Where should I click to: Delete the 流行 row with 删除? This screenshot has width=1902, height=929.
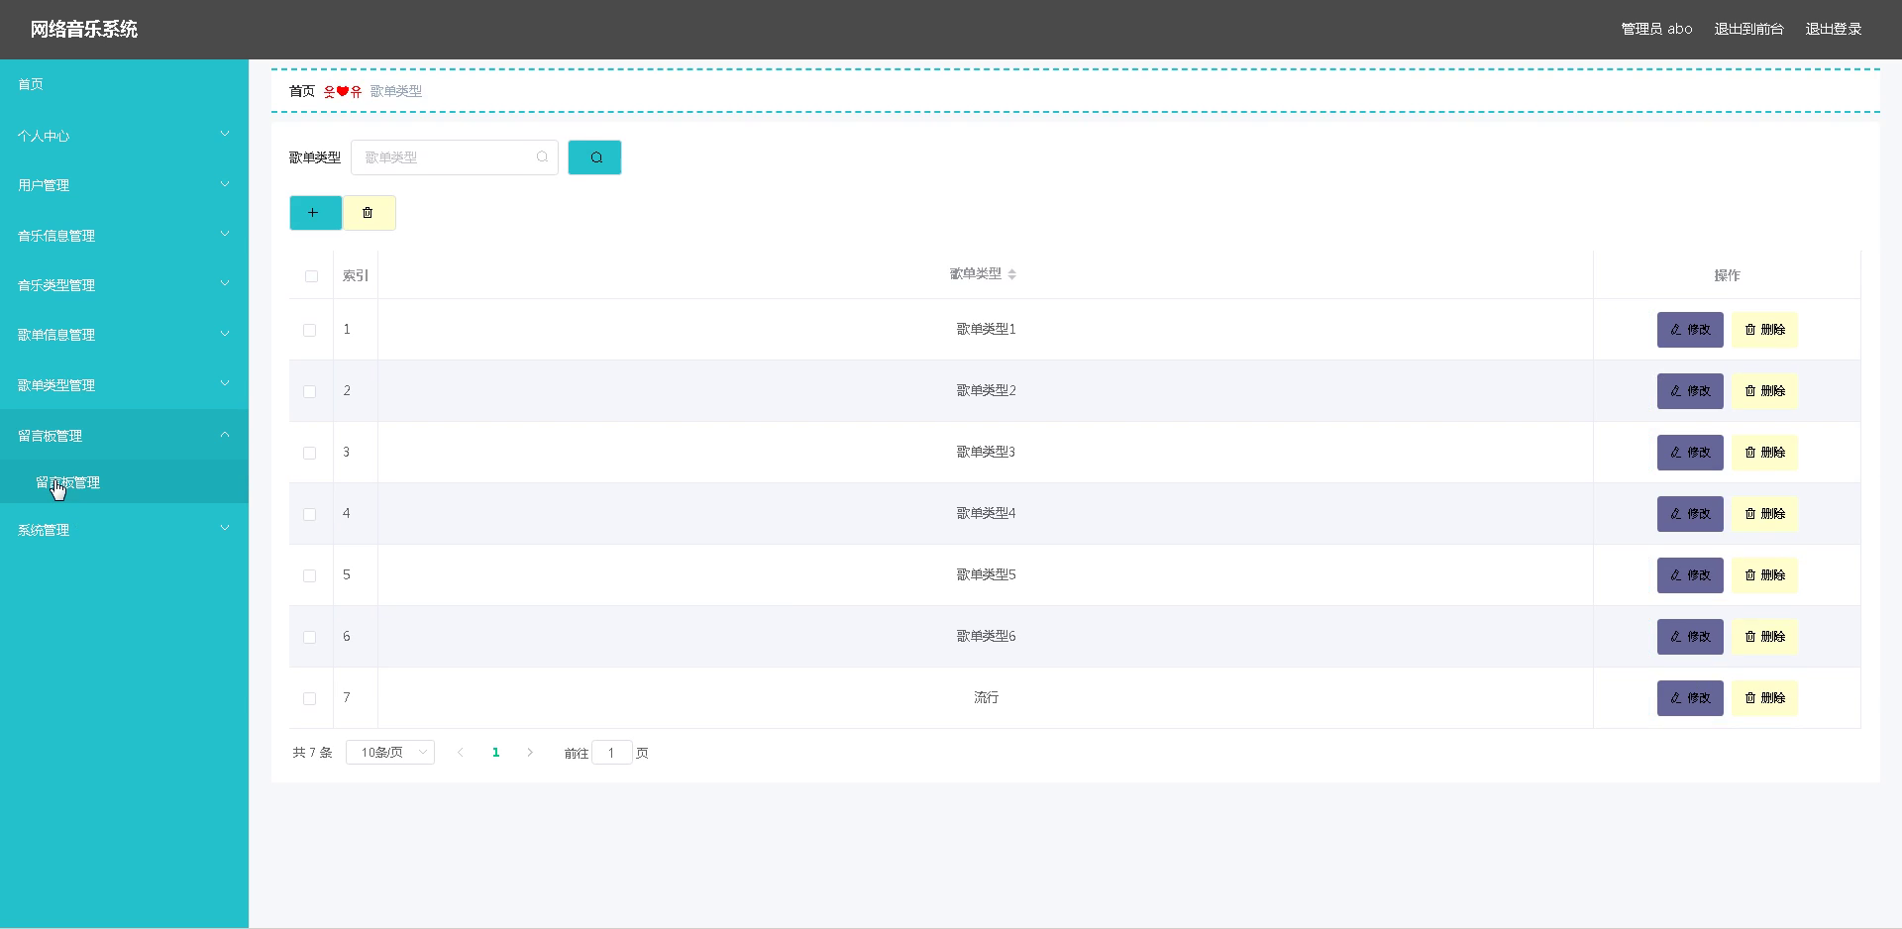1764,698
